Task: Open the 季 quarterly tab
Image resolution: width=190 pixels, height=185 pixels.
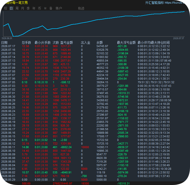Action: click(28, 8)
